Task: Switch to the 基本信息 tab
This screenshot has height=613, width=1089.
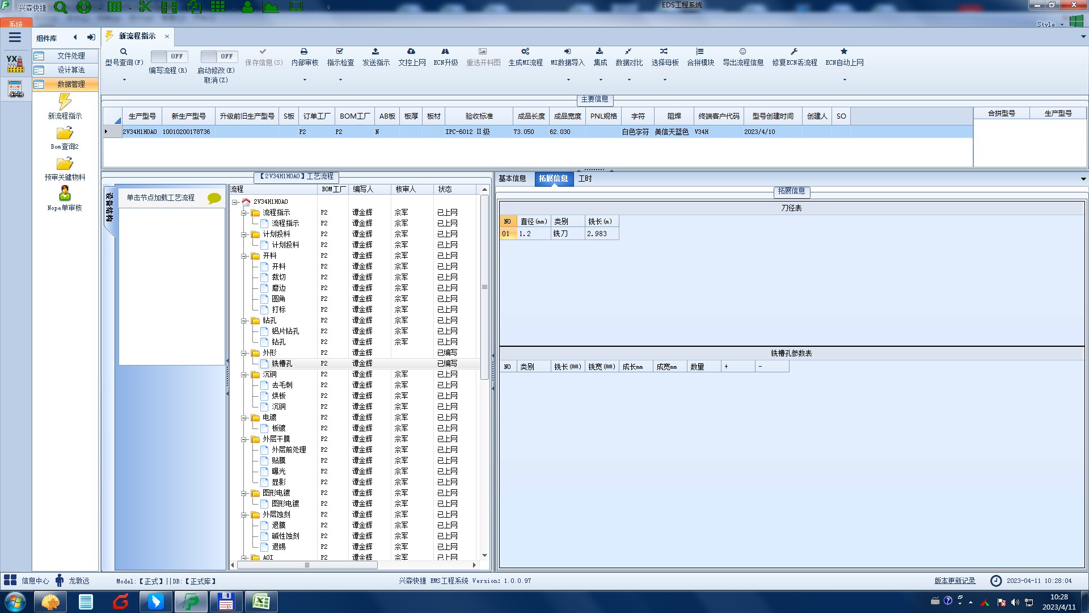Action: (512, 178)
